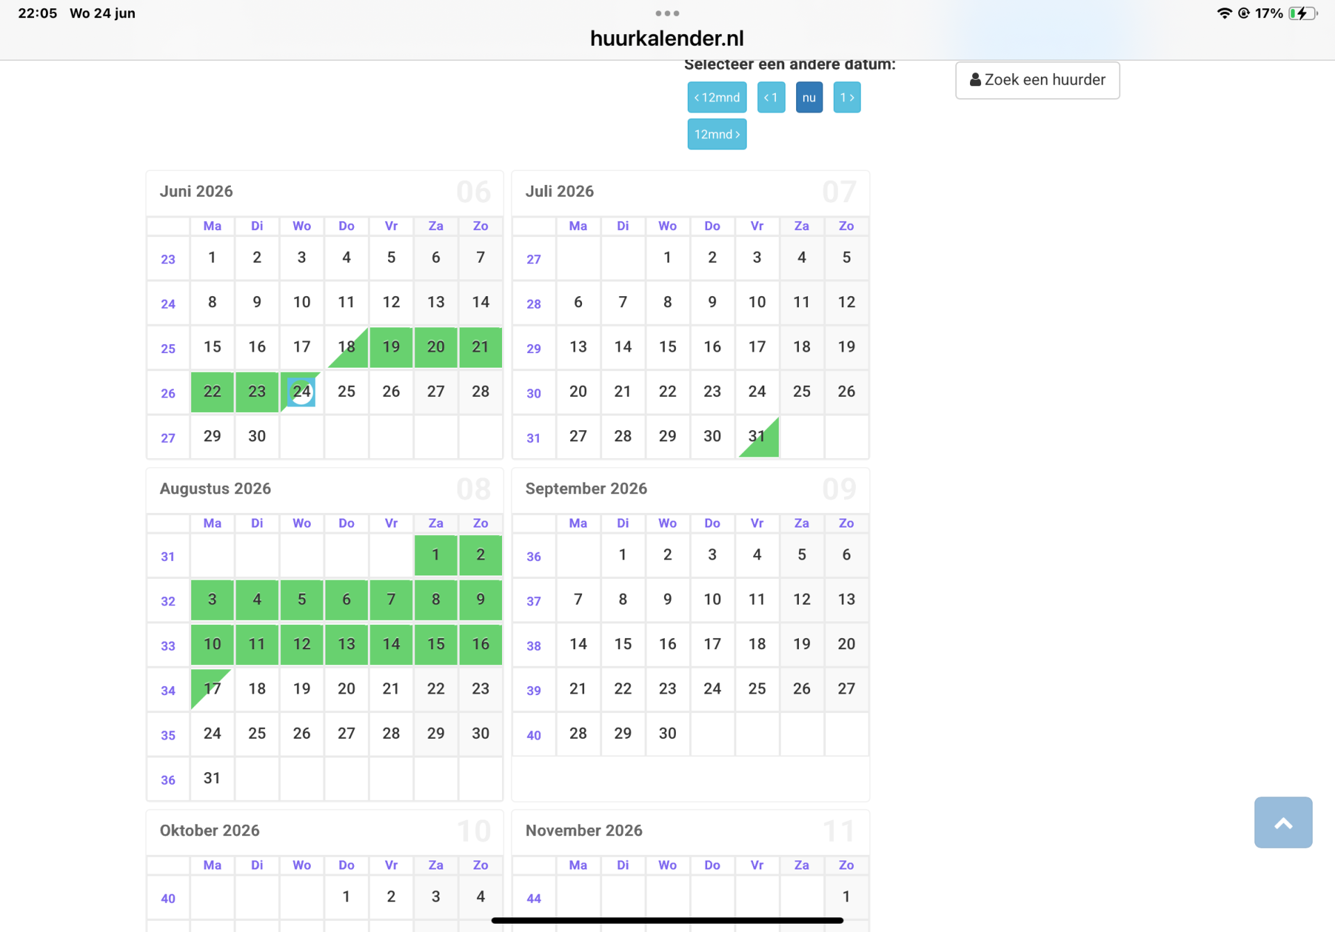Viewport: 1335px width, 932px height.
Task: Click the September 2026 month header
Action: [586, 489]
